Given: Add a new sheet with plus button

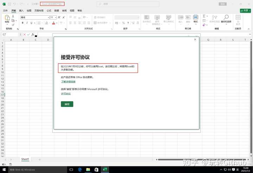Looking at the screenshot, I should (39, 159).
